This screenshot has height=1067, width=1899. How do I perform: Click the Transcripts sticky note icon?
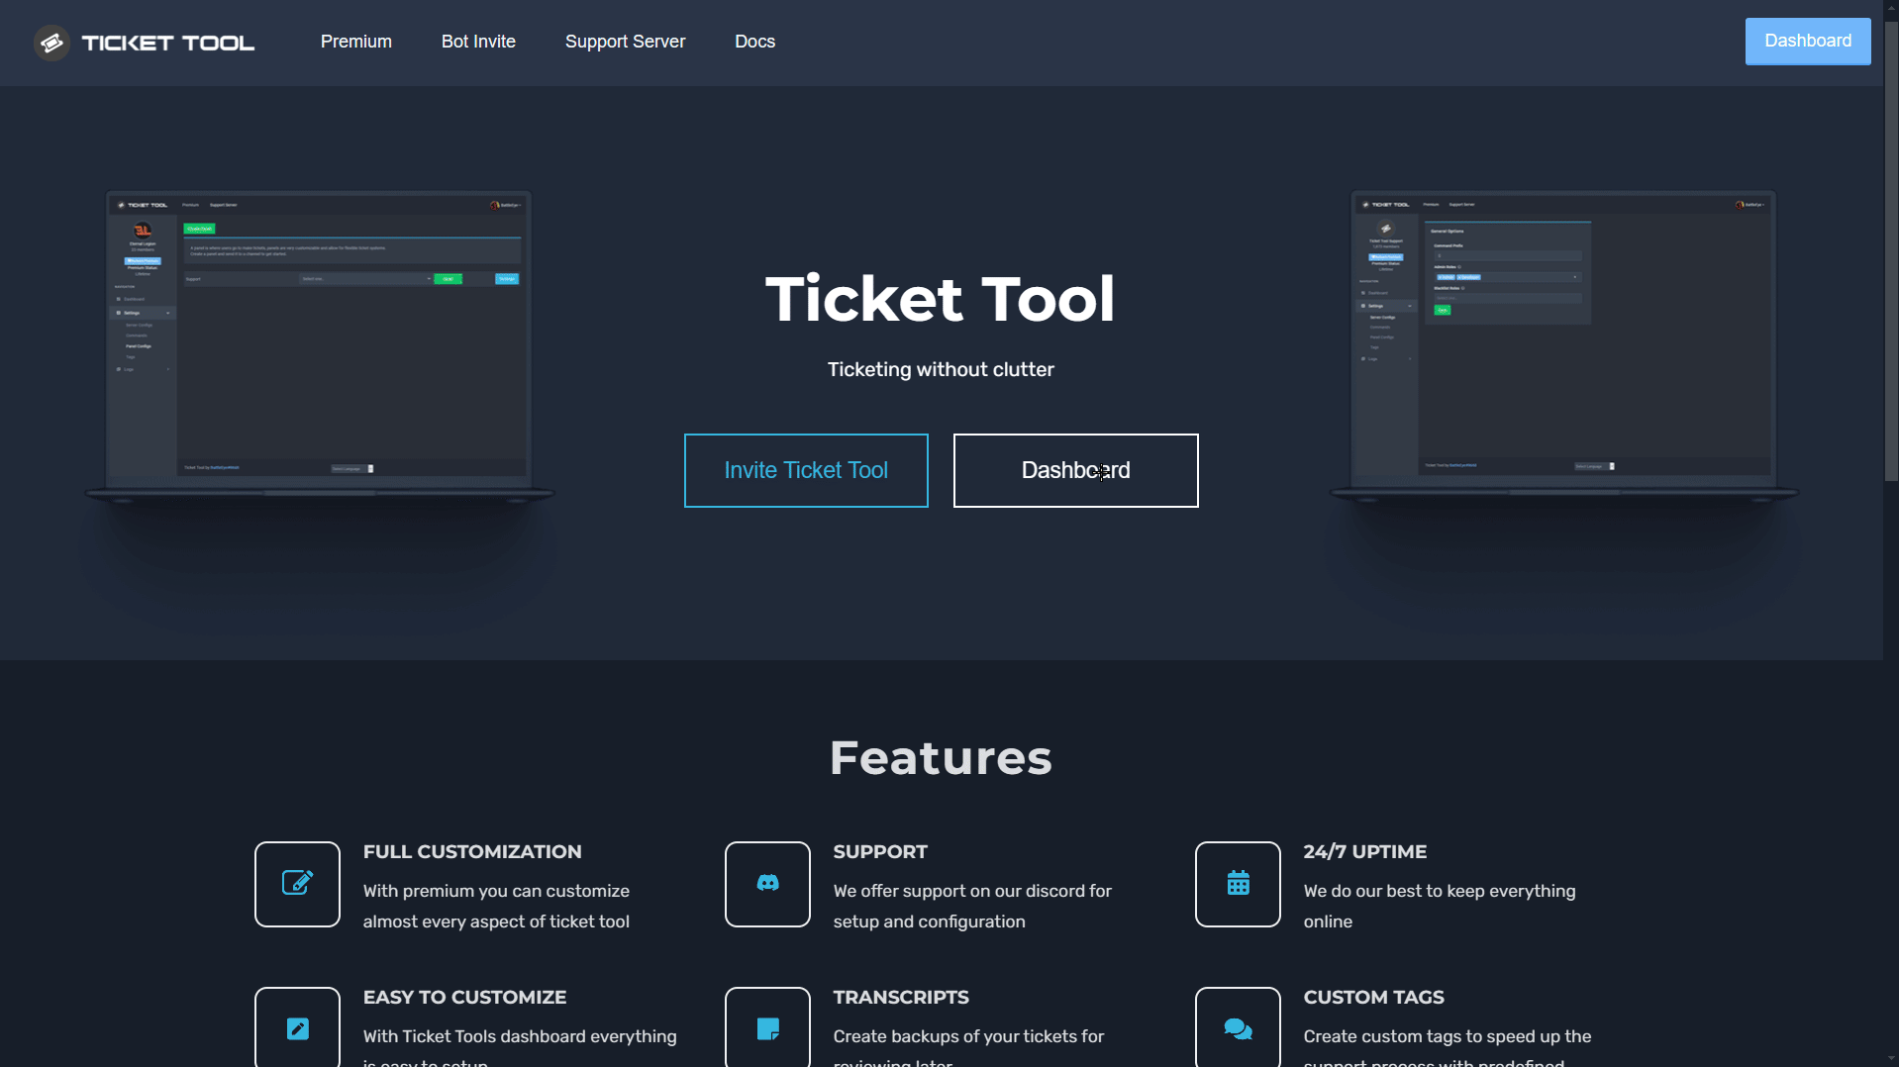click(767, 1027)
